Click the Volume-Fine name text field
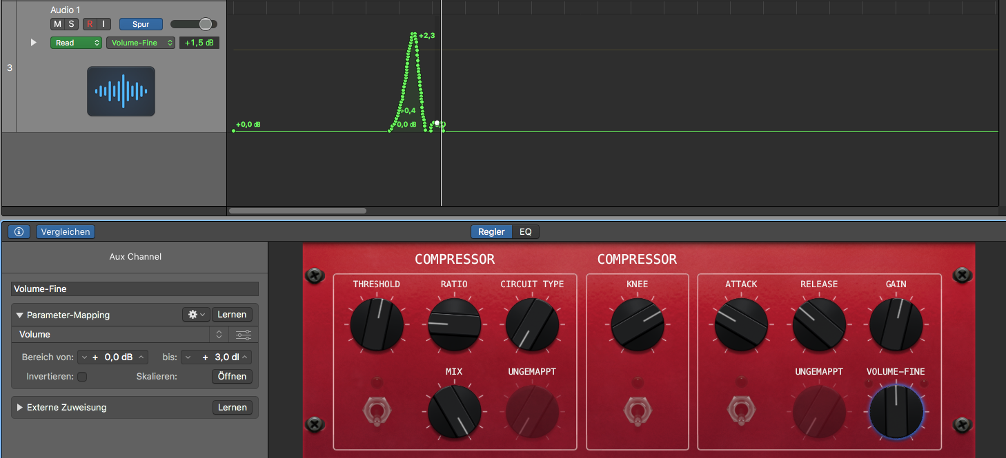This screenshot has height=458, width=1006. (x=135, y=289)
